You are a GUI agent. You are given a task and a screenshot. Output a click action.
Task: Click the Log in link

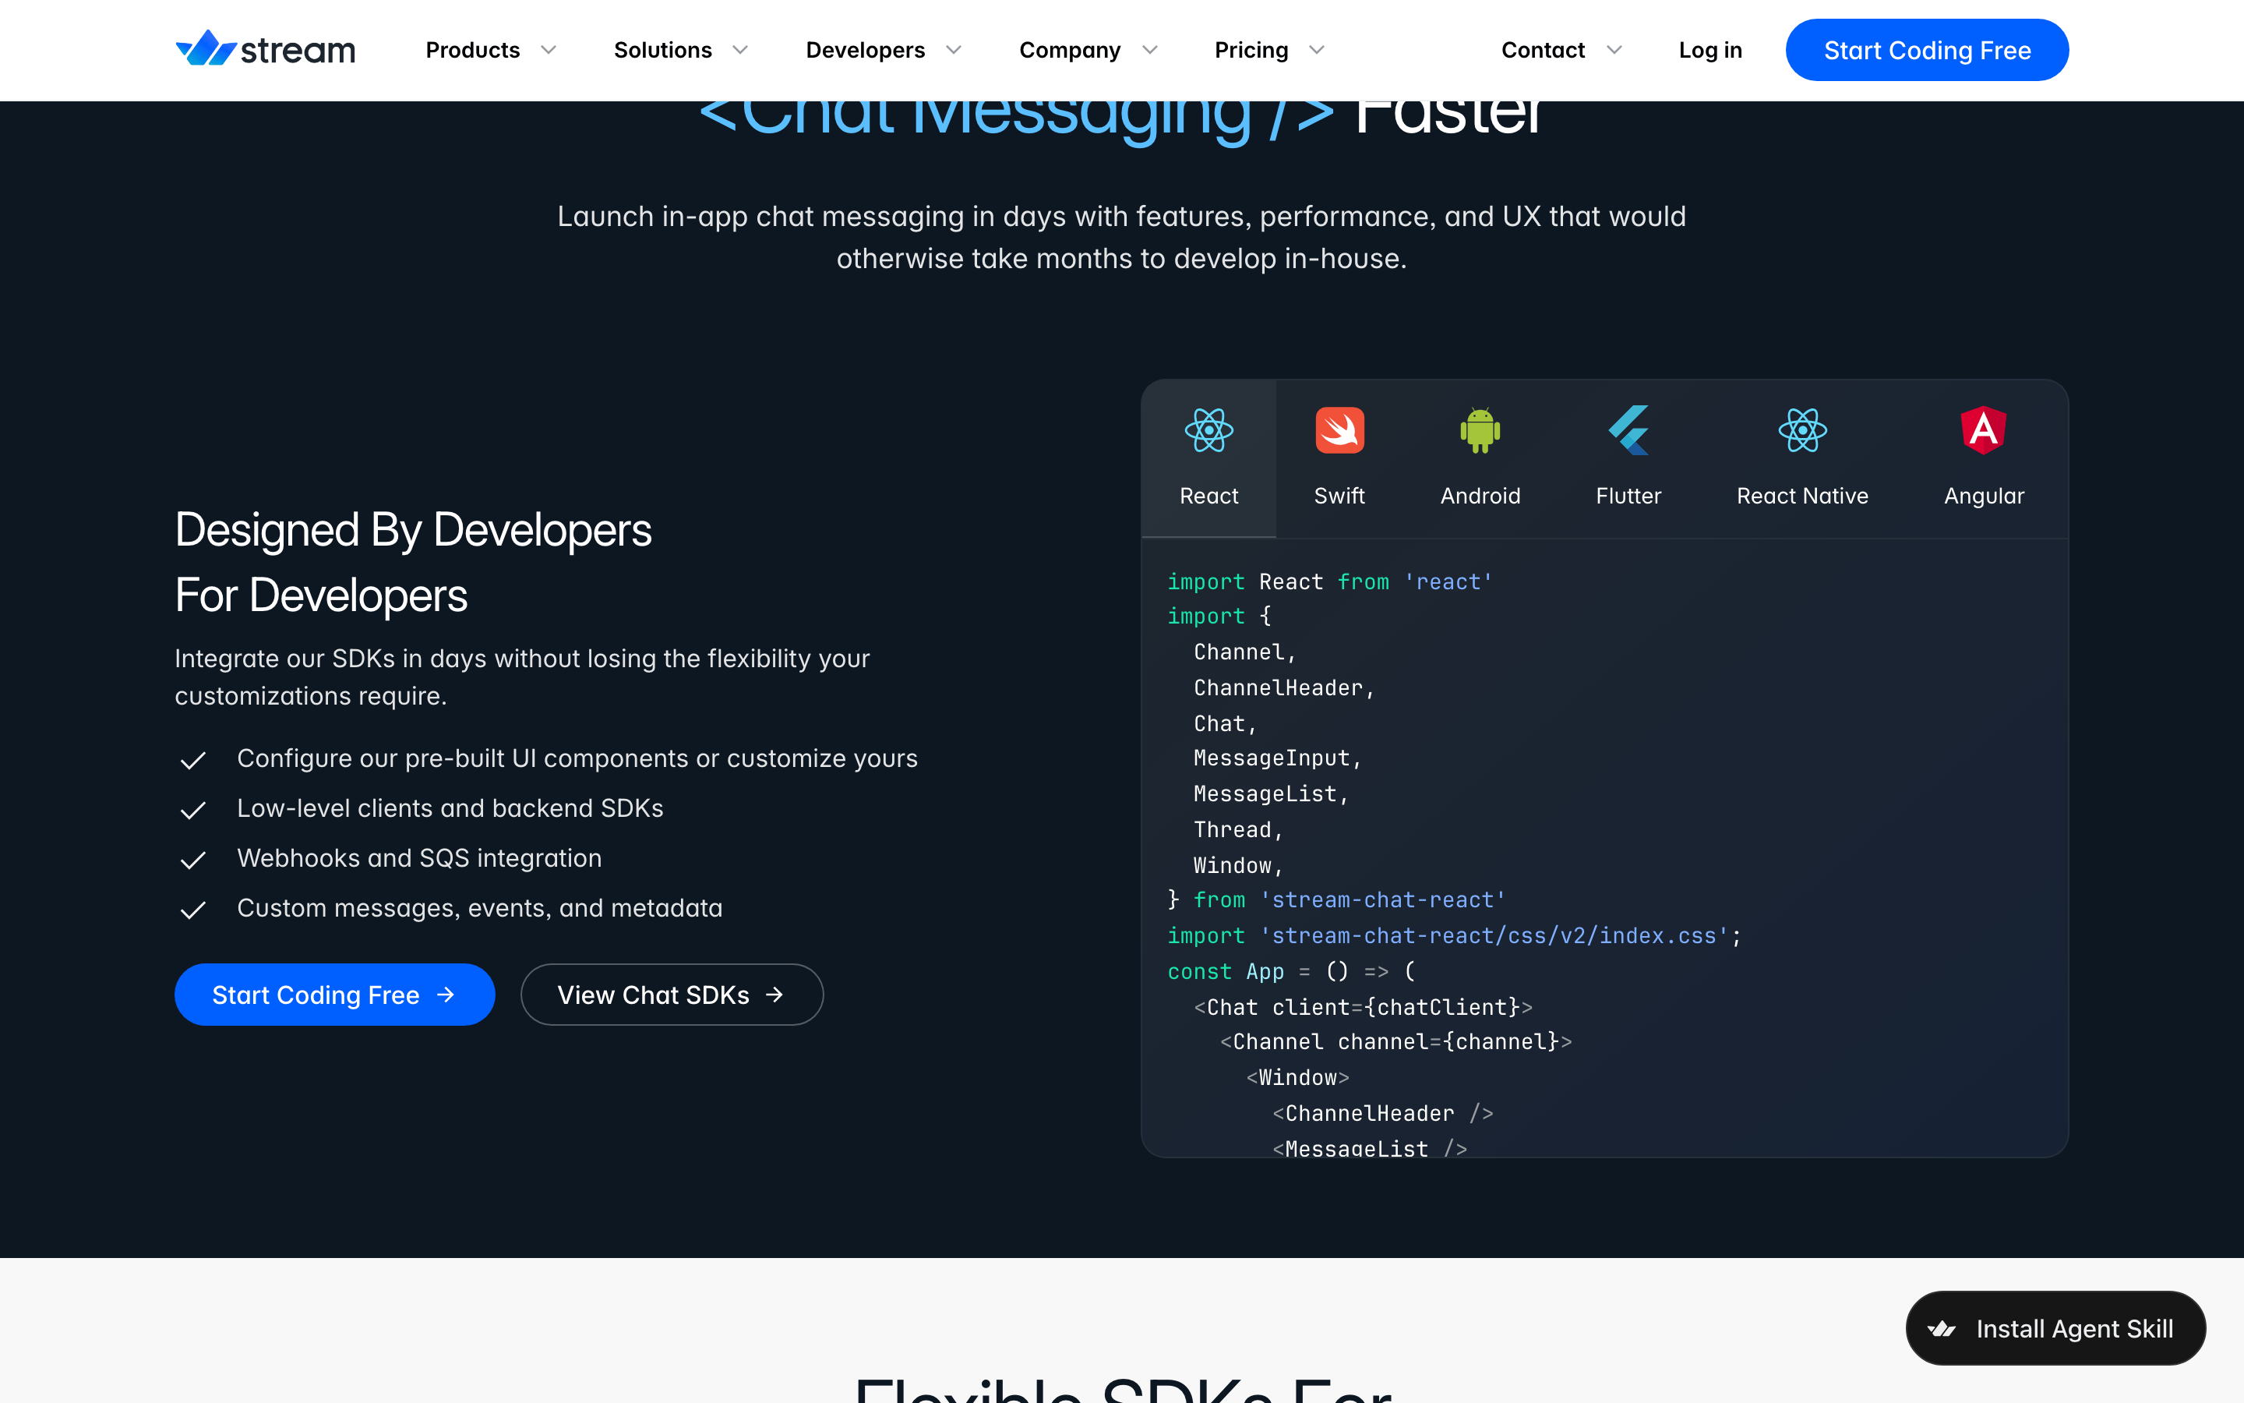tap(1710, 50)
